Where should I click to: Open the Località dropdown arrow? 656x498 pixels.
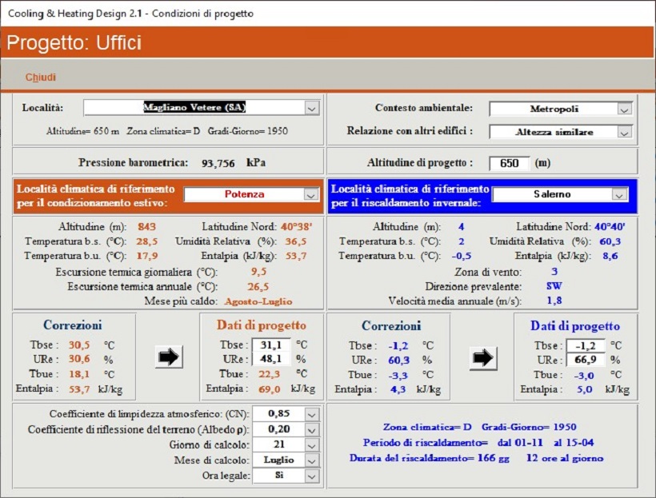[x=311, y=108]
